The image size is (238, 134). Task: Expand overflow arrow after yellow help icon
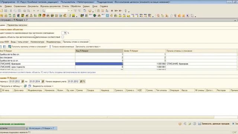93,12
